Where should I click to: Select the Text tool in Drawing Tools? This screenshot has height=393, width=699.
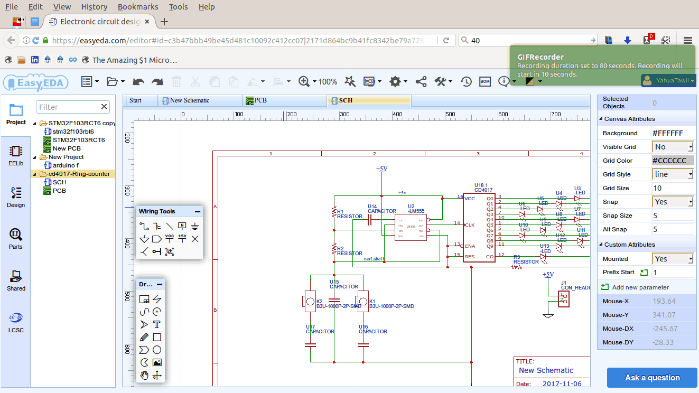(157, 324)
